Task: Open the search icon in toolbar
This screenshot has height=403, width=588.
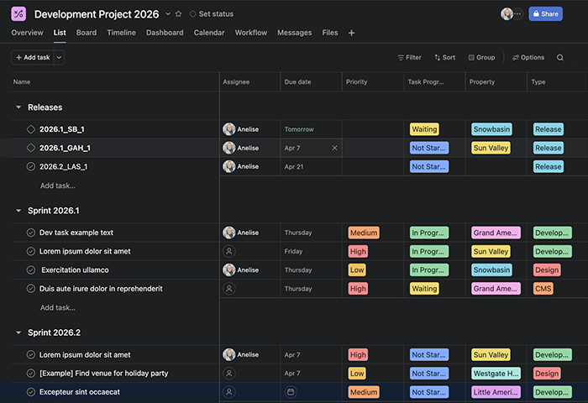Action: (x=560, y=58)
